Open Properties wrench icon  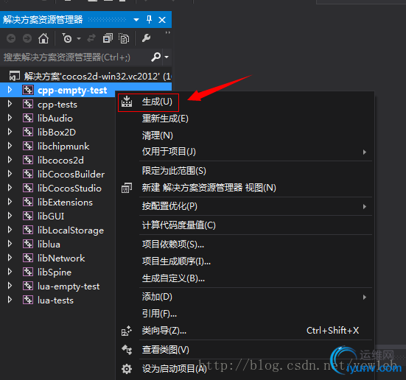coord(147,38)
